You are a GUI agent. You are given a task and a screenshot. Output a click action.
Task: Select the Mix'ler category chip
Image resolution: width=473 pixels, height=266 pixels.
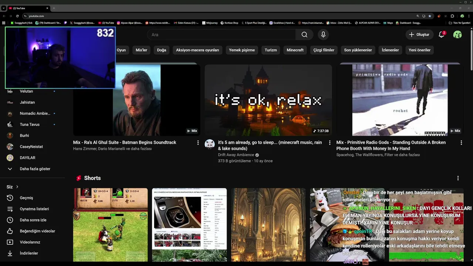142,50
